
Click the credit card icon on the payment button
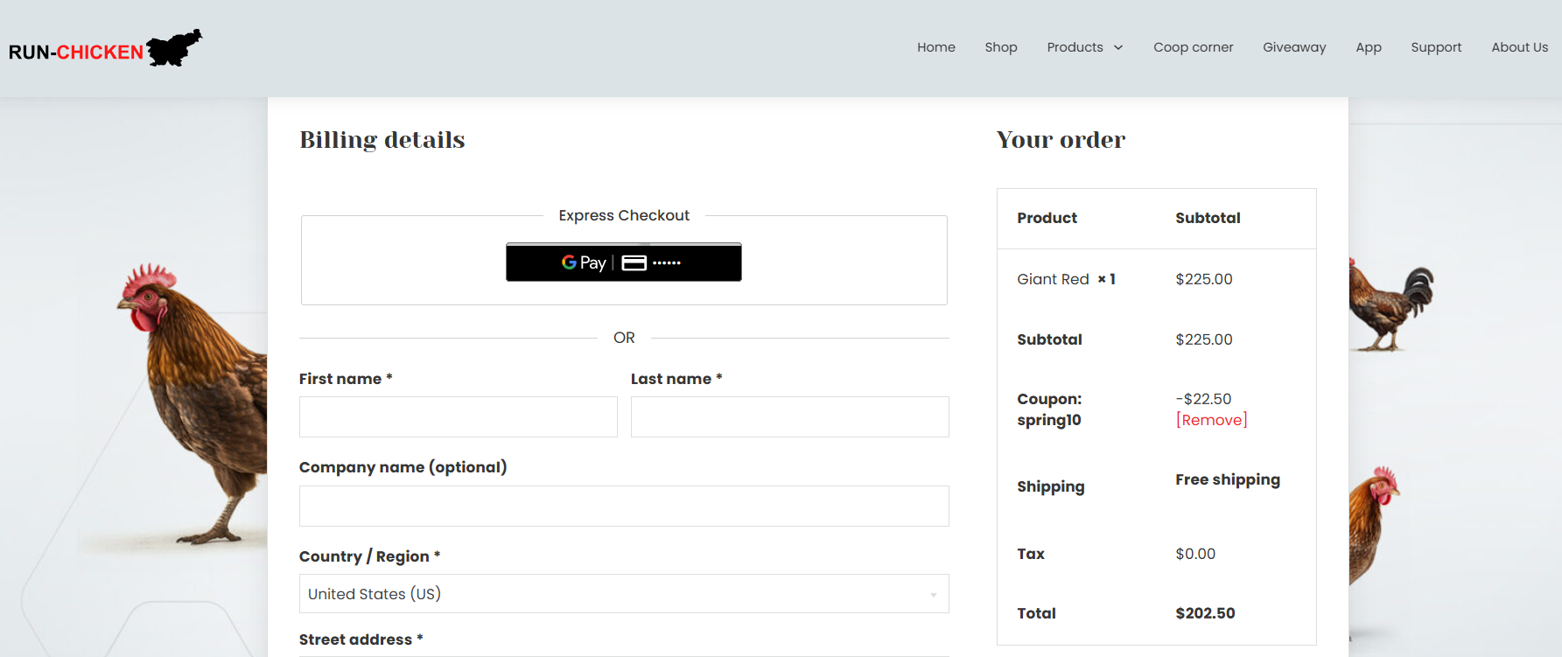click(x=636, y=262)
